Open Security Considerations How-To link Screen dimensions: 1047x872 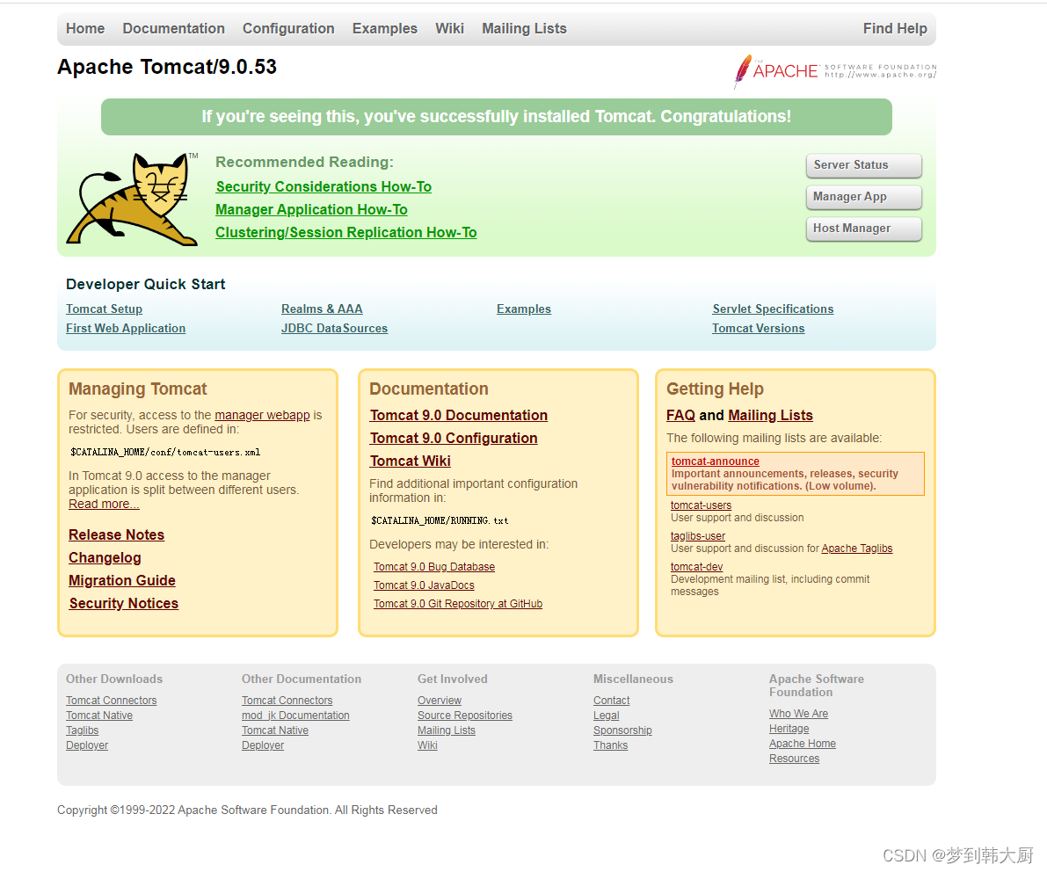pos(324,187)
